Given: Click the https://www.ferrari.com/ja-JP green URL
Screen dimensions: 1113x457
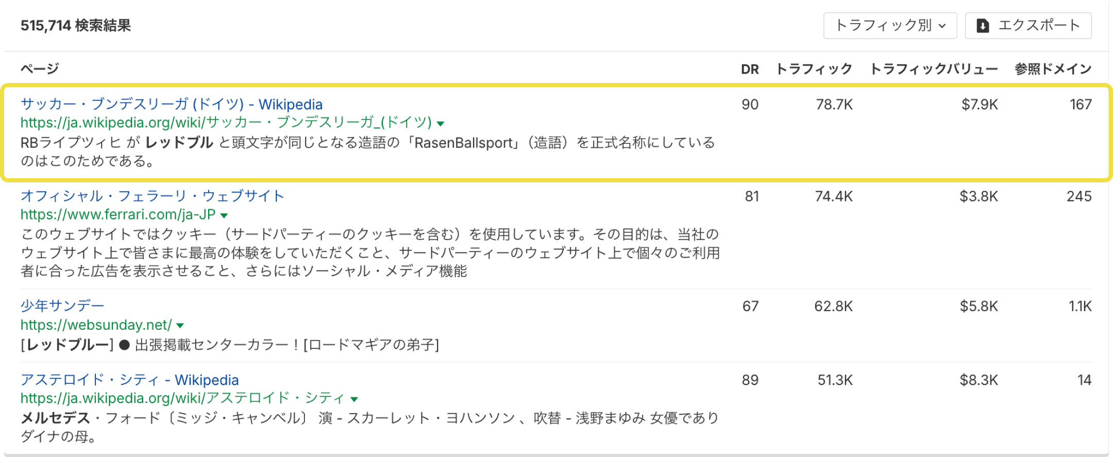Looking at the screenshot, I should (x=117, y=214).
